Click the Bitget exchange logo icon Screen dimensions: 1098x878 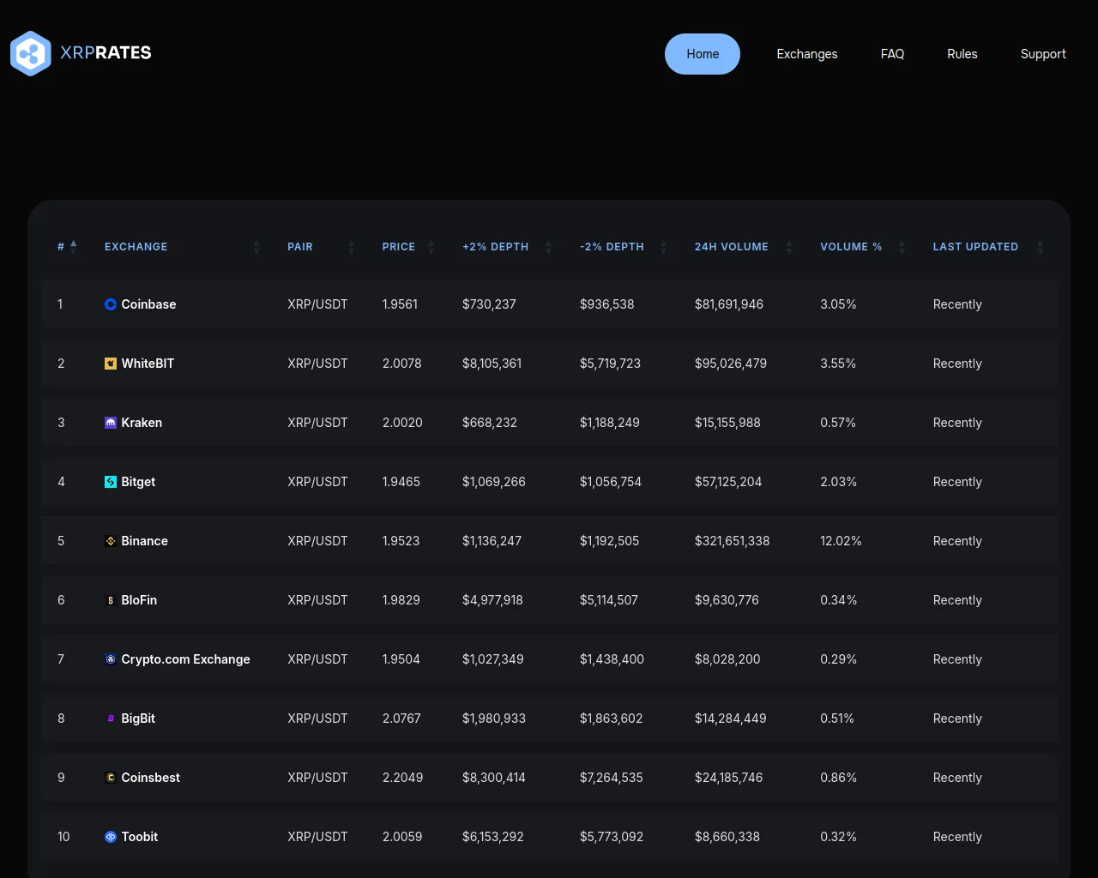111,482
